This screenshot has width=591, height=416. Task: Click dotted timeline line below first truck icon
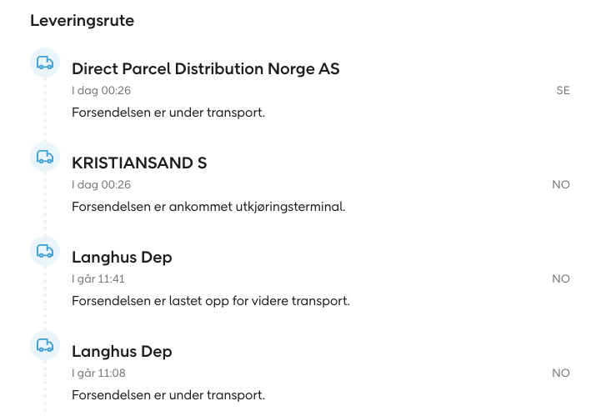click(45, 109)
